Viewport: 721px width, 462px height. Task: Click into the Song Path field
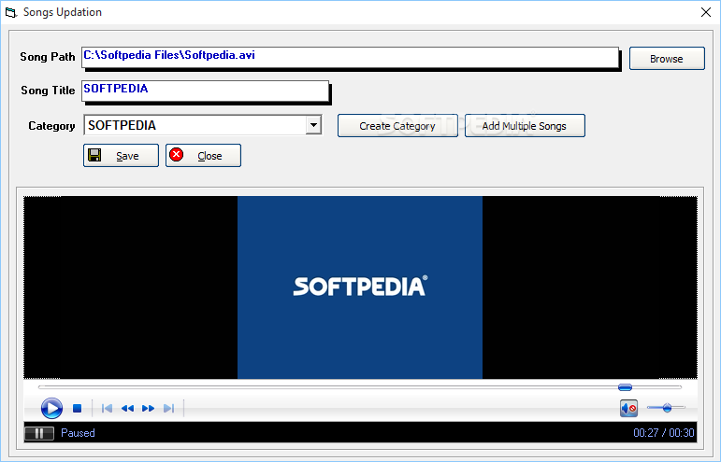350,57
